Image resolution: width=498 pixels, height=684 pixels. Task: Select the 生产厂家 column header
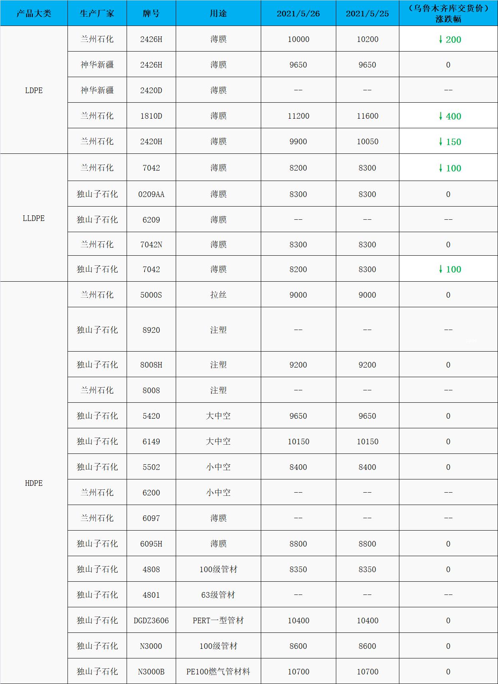click(x=97, y=14)
